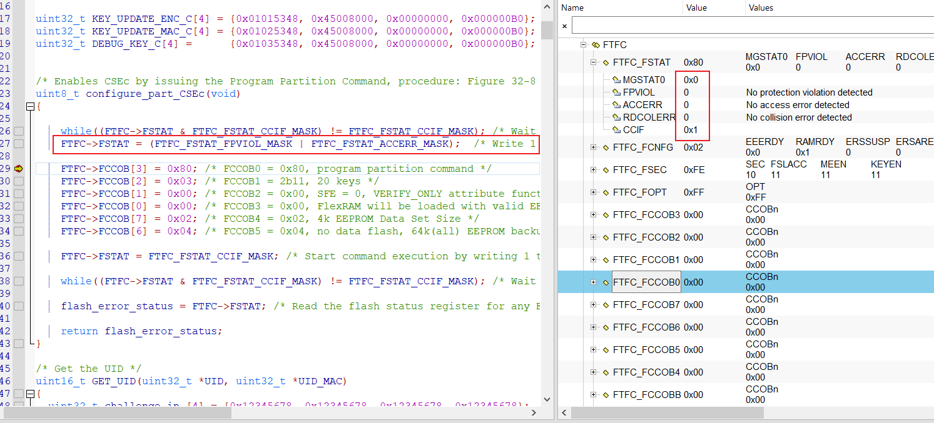Toggle breakpoint box on line 40

[19, 306]
